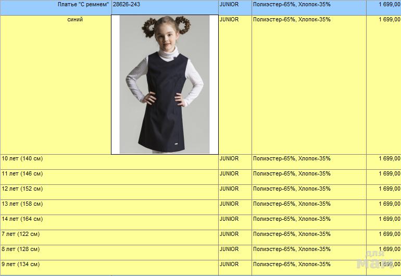Viewport: 401px width, 276px height.
Task: Click the 9 лет (134 см) size cell
Action: (x=21, y=265)
